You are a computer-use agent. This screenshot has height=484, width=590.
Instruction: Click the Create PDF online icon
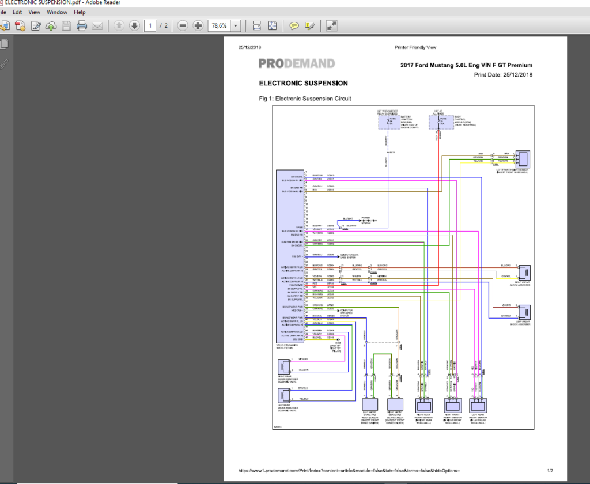[x=20, y=25]
